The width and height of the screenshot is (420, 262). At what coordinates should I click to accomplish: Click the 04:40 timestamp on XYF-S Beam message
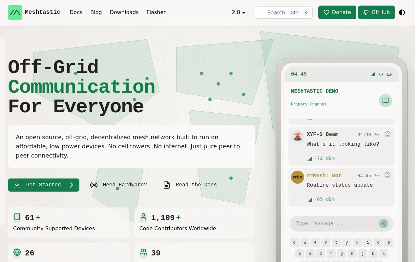(x=364, y=135)
